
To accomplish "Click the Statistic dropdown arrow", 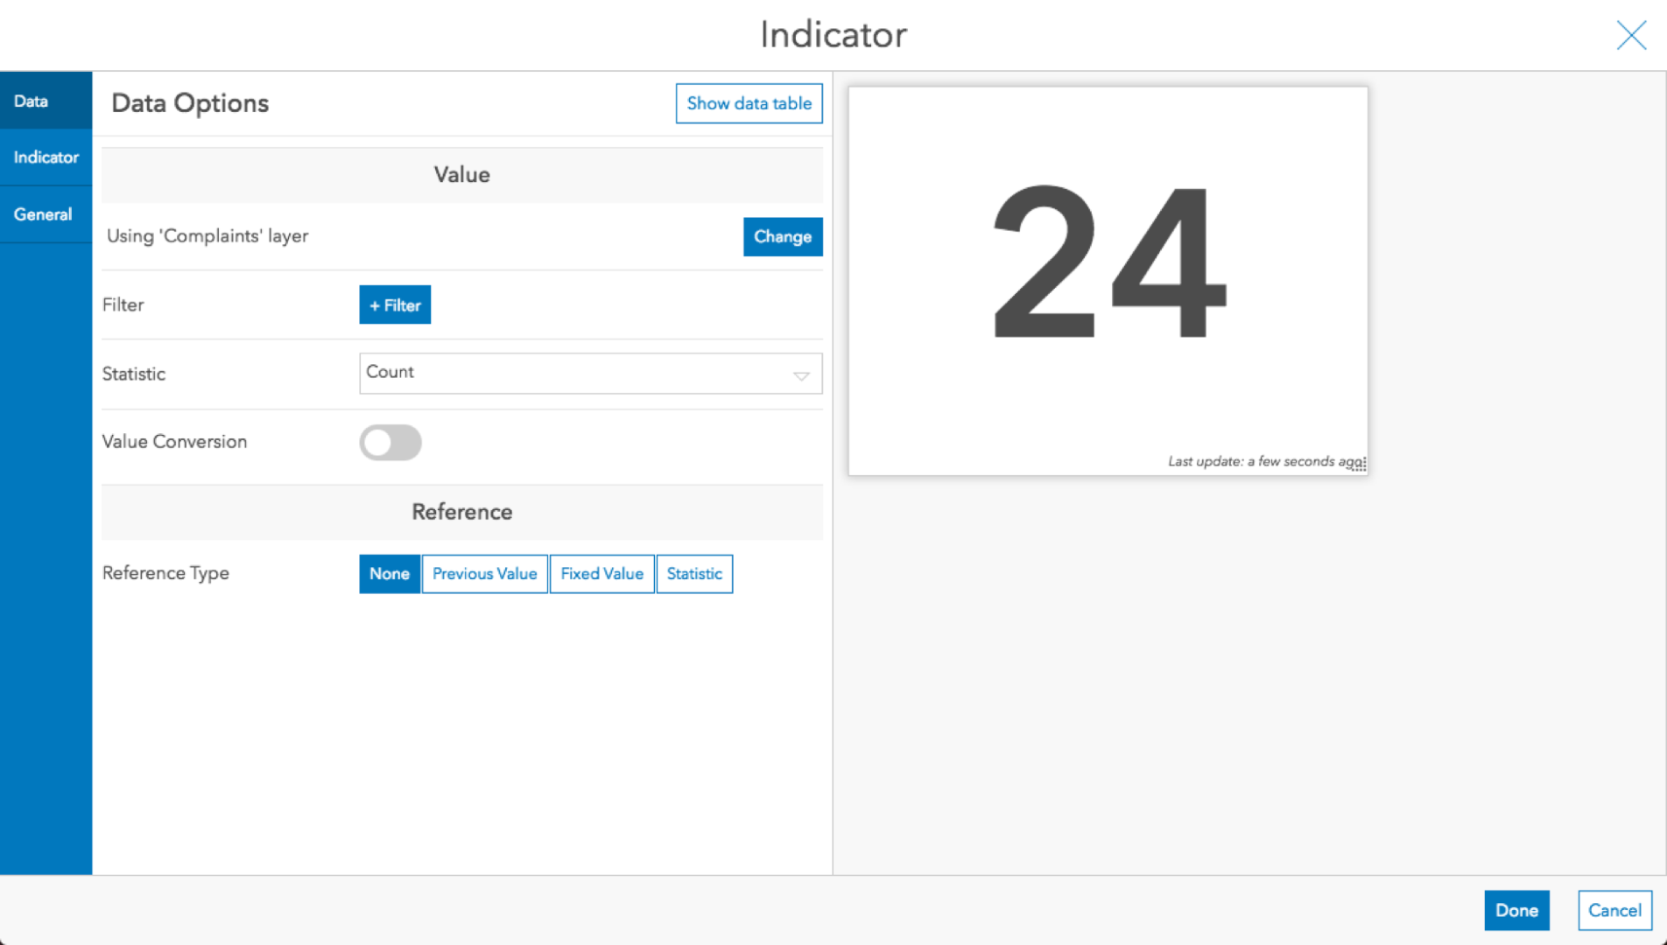I will click(x=800, y=374).
